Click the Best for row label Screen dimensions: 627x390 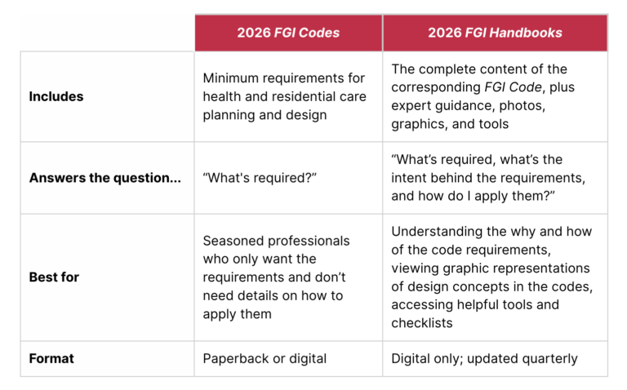click(x=54, y=277)
